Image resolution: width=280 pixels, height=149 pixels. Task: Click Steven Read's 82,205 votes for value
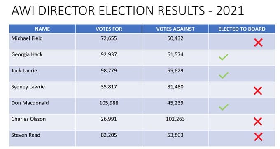click(x=109, y=135)
